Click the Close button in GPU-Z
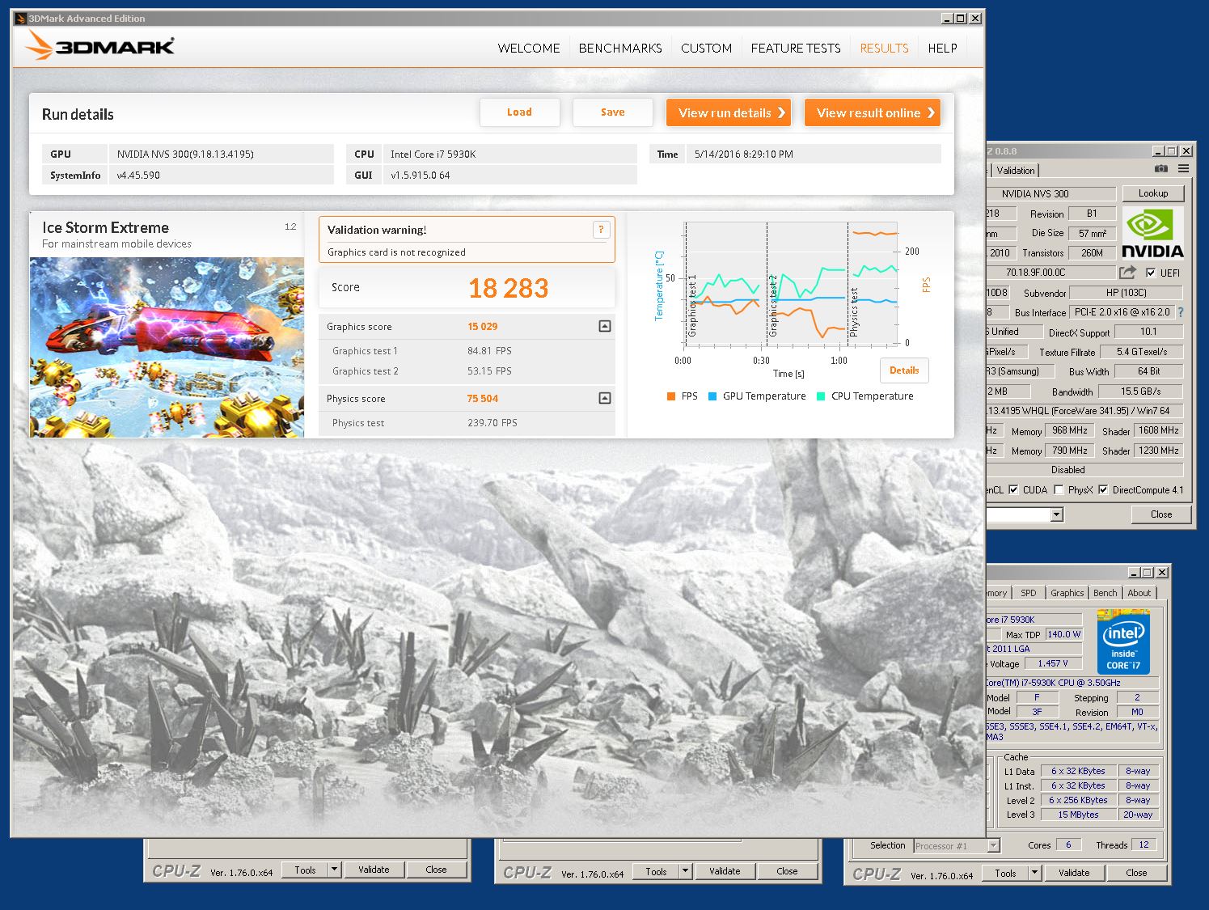1209x910 pixels. point(1160,514)
